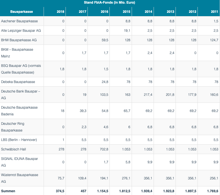220x195 pixels.
Task: Click the 2014 sum value 1.939,4
Action: (x=147, y=191)
